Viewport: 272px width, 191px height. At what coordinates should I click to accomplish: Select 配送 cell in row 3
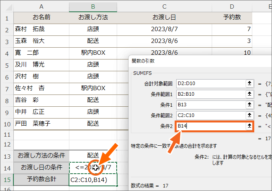(x=93, y=41)
